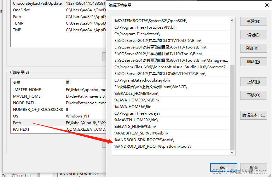
Task: Click the 变量 column header
Action: [37, 82]
